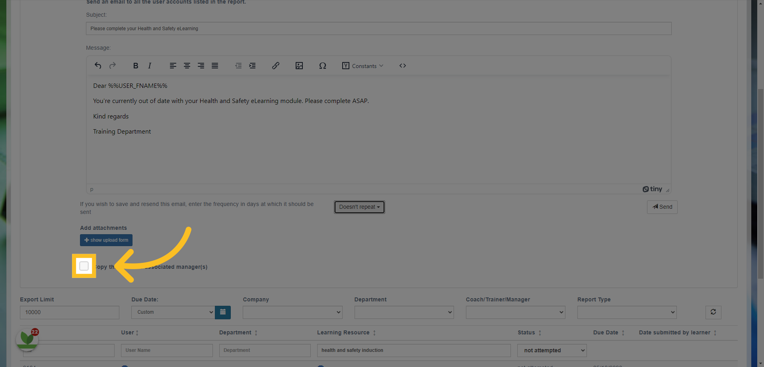Open the not attempted status dropdown

click(552, 350)
